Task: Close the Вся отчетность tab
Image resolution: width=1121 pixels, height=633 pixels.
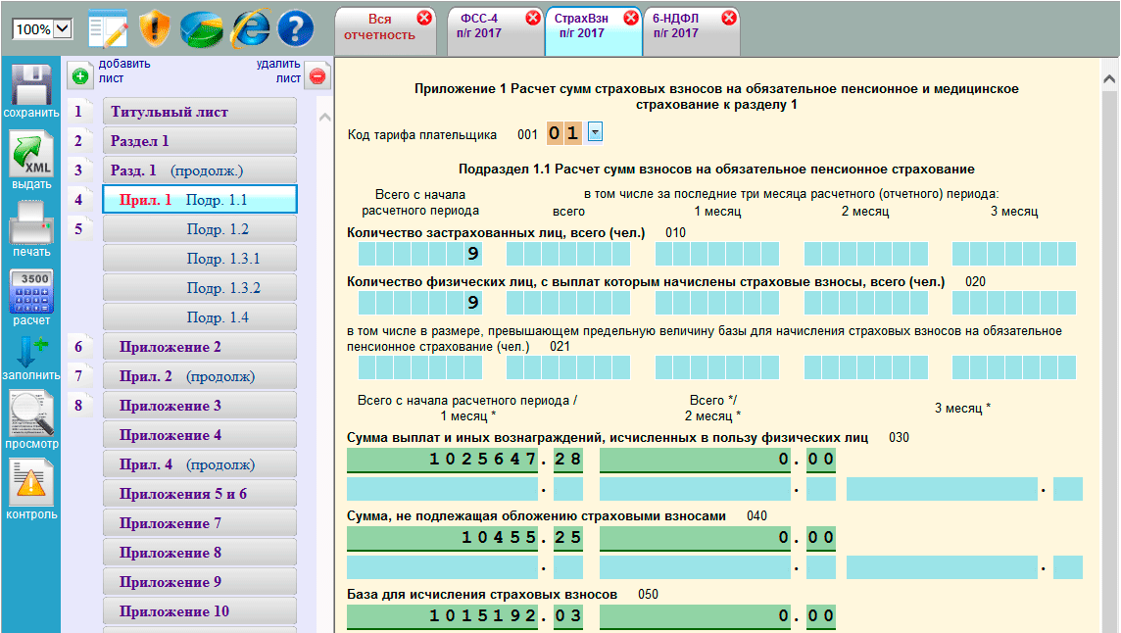Action: click(424, 18)
